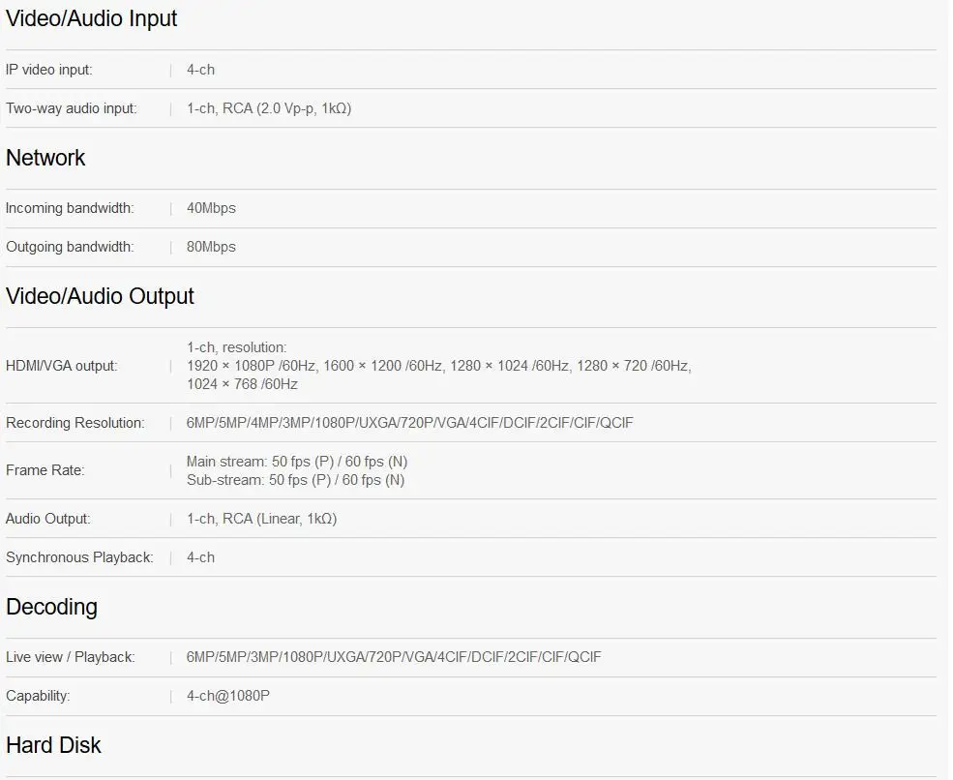
Task: Click the Decoding section heading
Action: (51, 608)
